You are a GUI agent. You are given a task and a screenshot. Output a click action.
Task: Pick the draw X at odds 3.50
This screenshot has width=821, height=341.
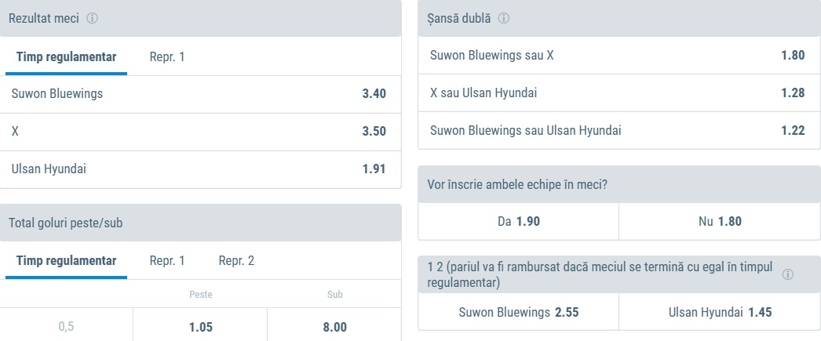point(200,132)
